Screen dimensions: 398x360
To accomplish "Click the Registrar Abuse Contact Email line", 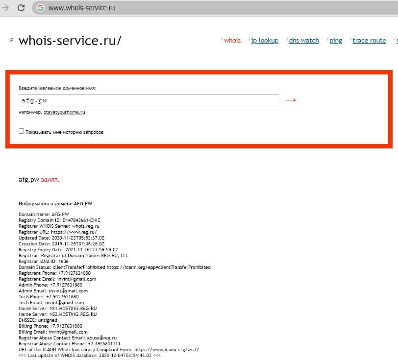I will point(68,338).
